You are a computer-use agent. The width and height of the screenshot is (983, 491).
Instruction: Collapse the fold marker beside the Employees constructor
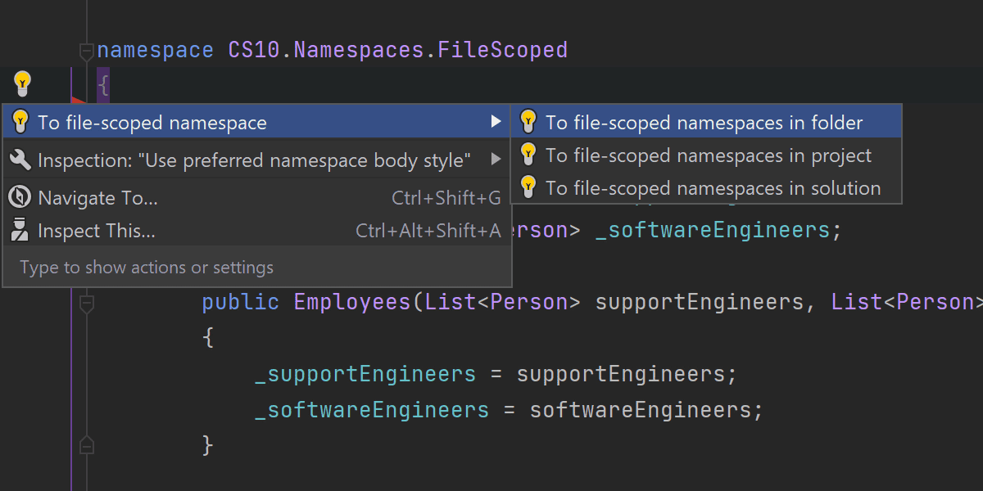tap(86, 304)
